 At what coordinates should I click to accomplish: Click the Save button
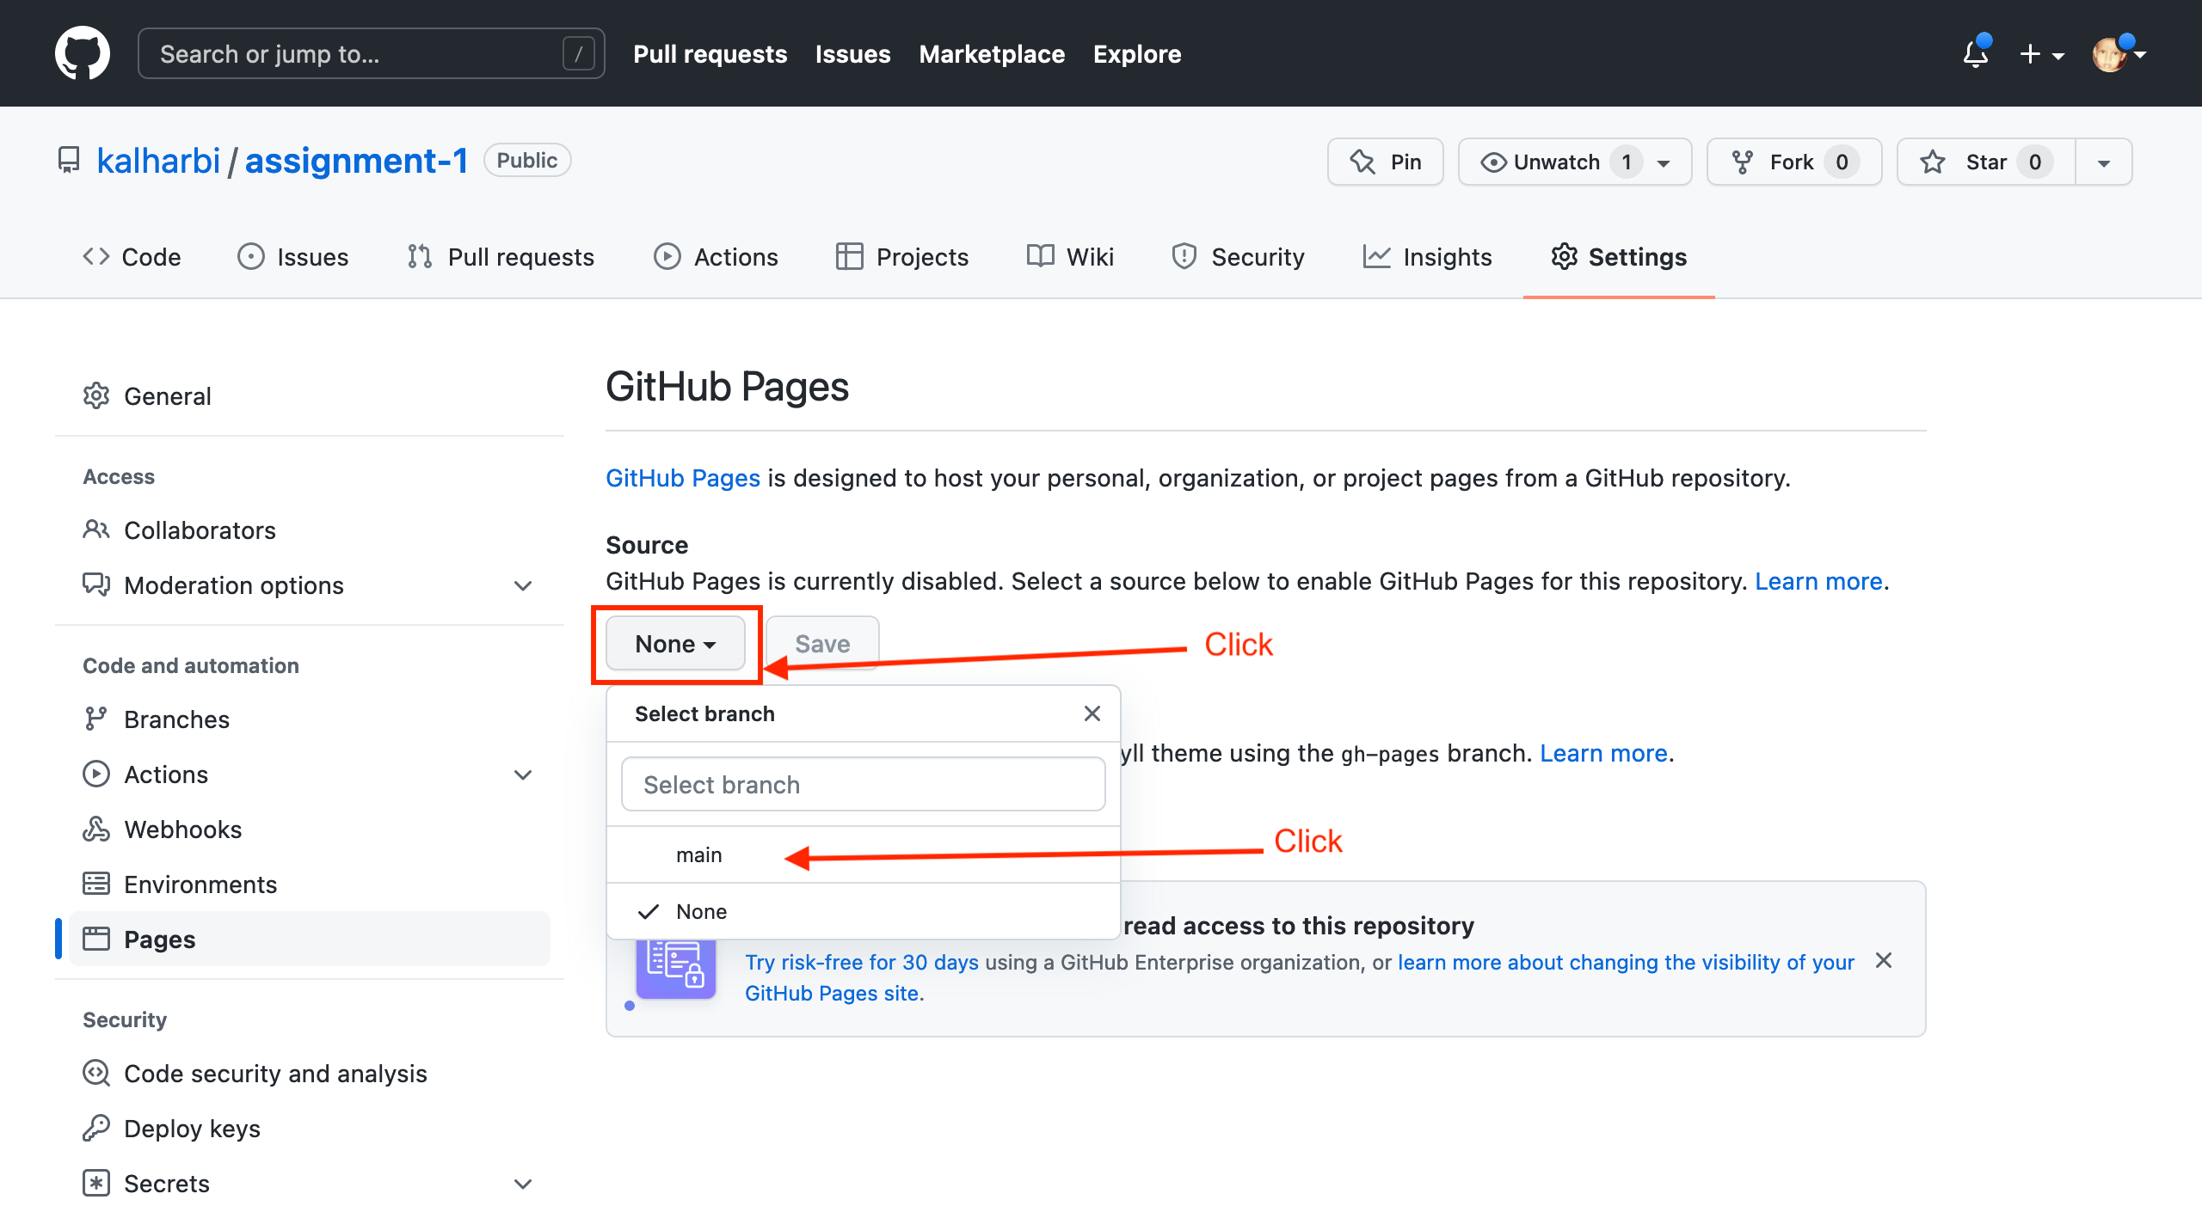[822, 644]
